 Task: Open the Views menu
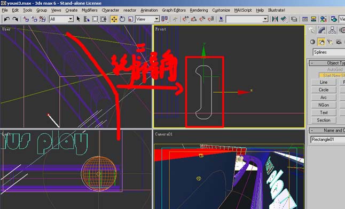click(56, 10)
